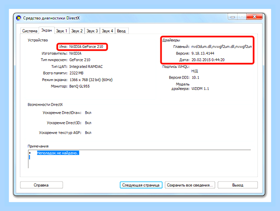Click the NVIDIA GeForce 210 device name
Viewport: 280px width, 211px height.
86,47
